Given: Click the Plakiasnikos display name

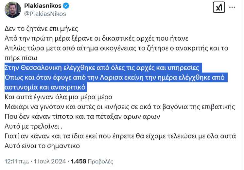Looking at the screenshot, I should click(x=43, y=6).
